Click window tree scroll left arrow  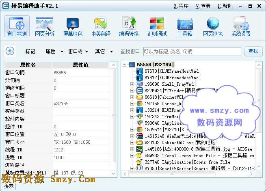(125, 174)
